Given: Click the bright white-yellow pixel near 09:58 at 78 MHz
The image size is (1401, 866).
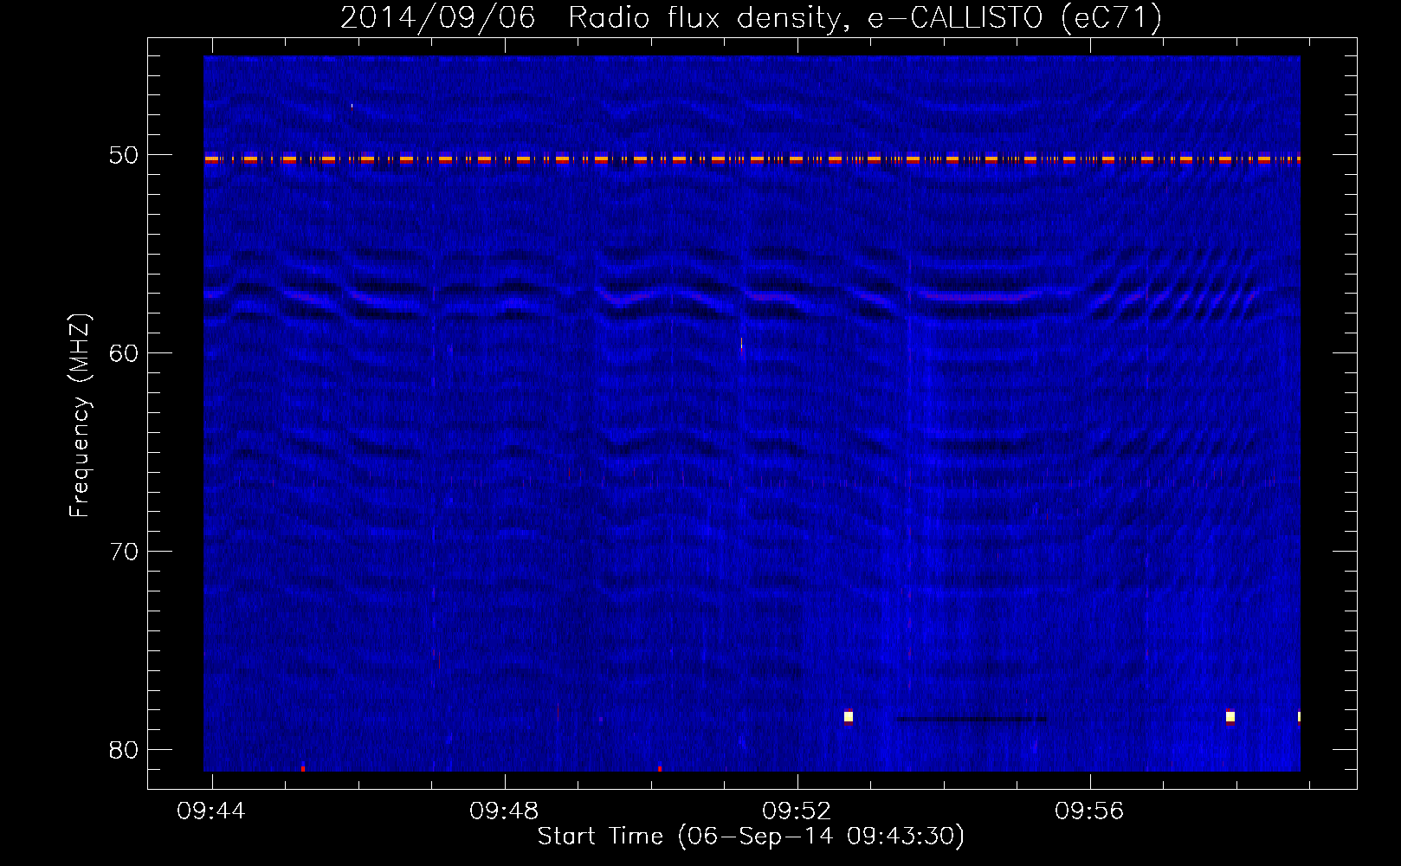Looking at the screenshot, I should point(1230,716).
